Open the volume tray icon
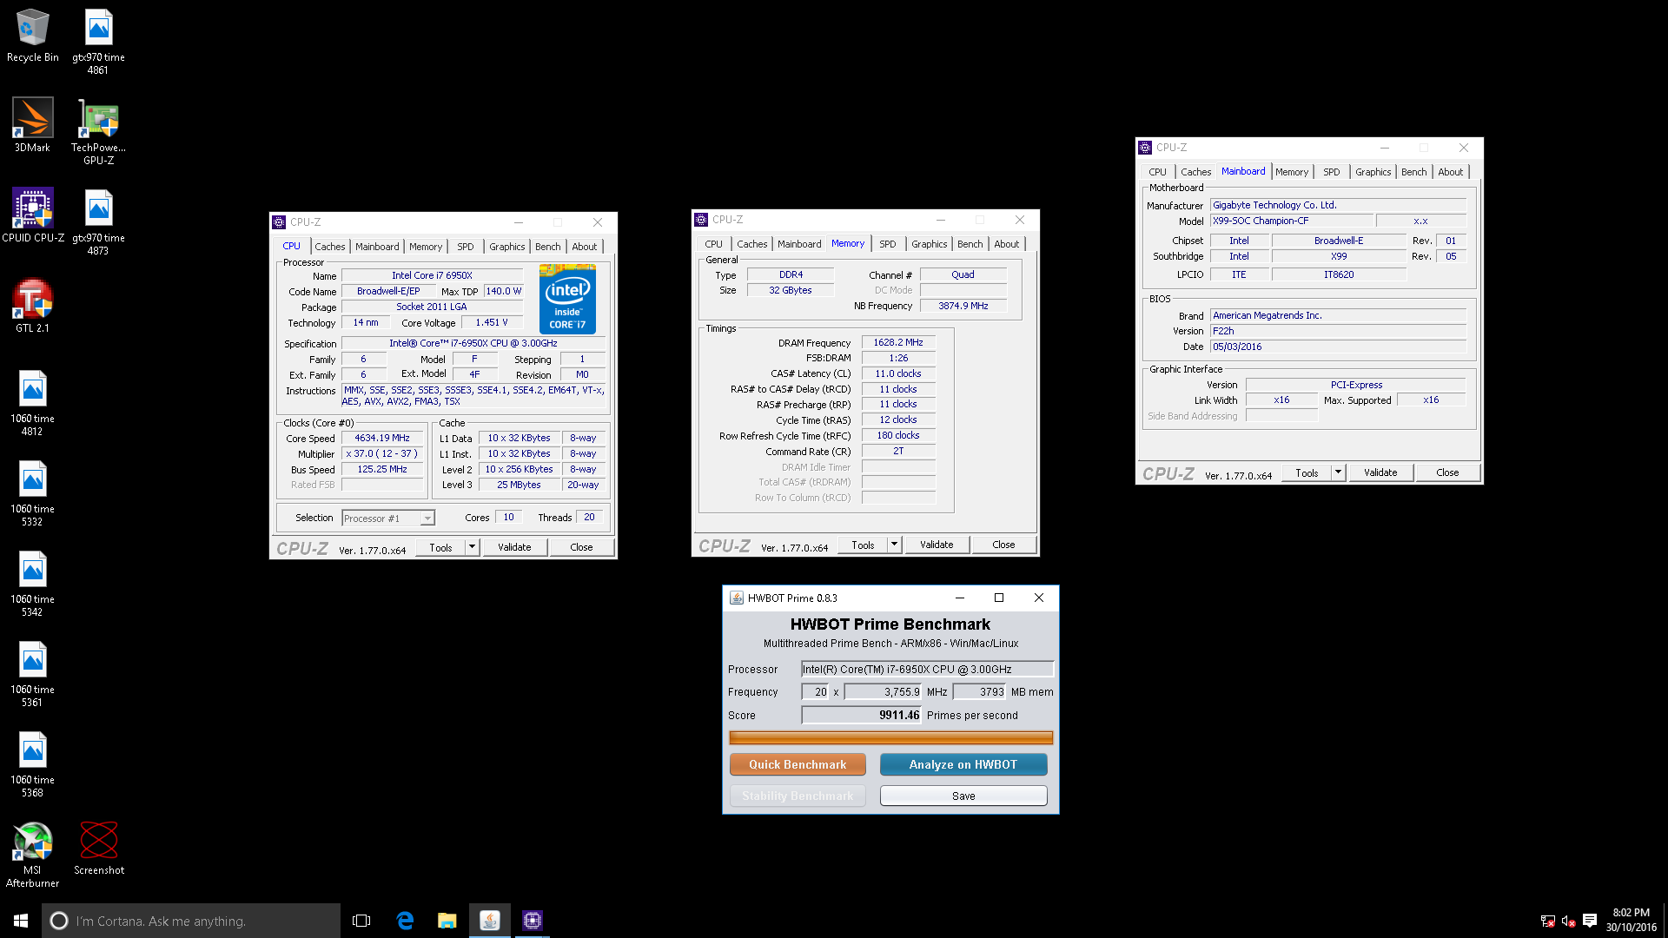This screenshot has height=938, width=1668. click(1569, 921)
